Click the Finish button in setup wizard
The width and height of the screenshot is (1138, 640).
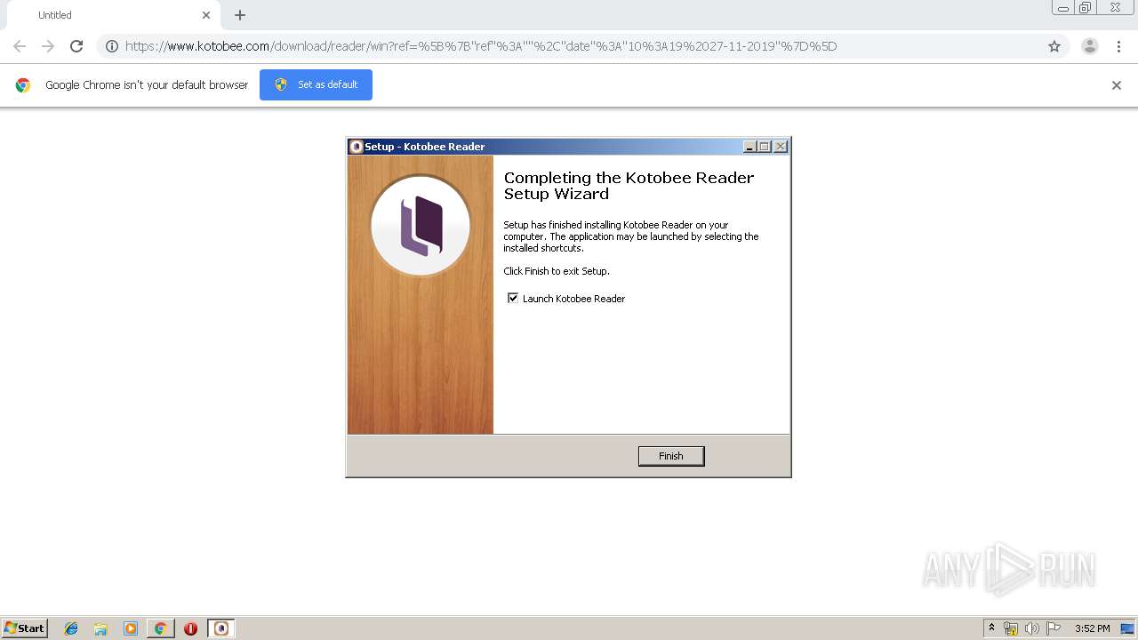point(671,456)
